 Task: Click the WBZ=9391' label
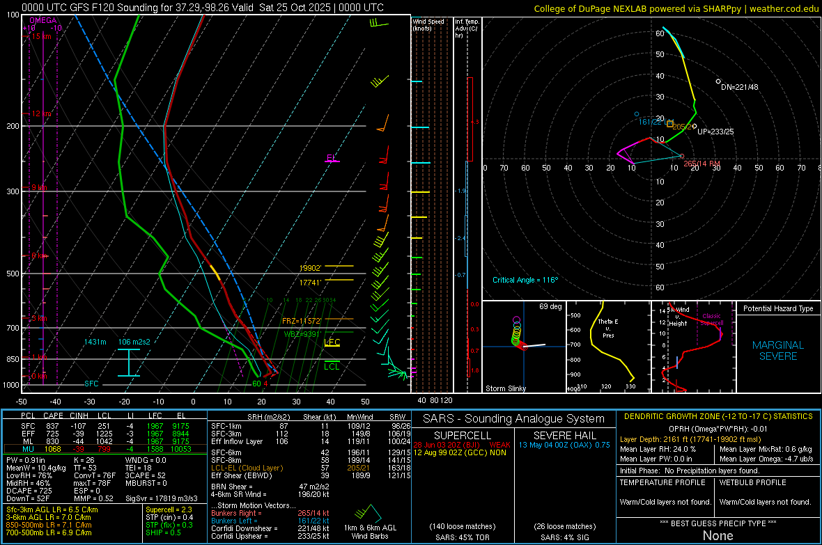coord(302,334)
